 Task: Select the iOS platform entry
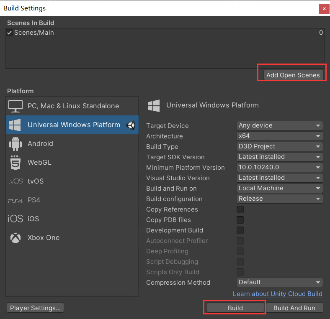tap(72, 219)
